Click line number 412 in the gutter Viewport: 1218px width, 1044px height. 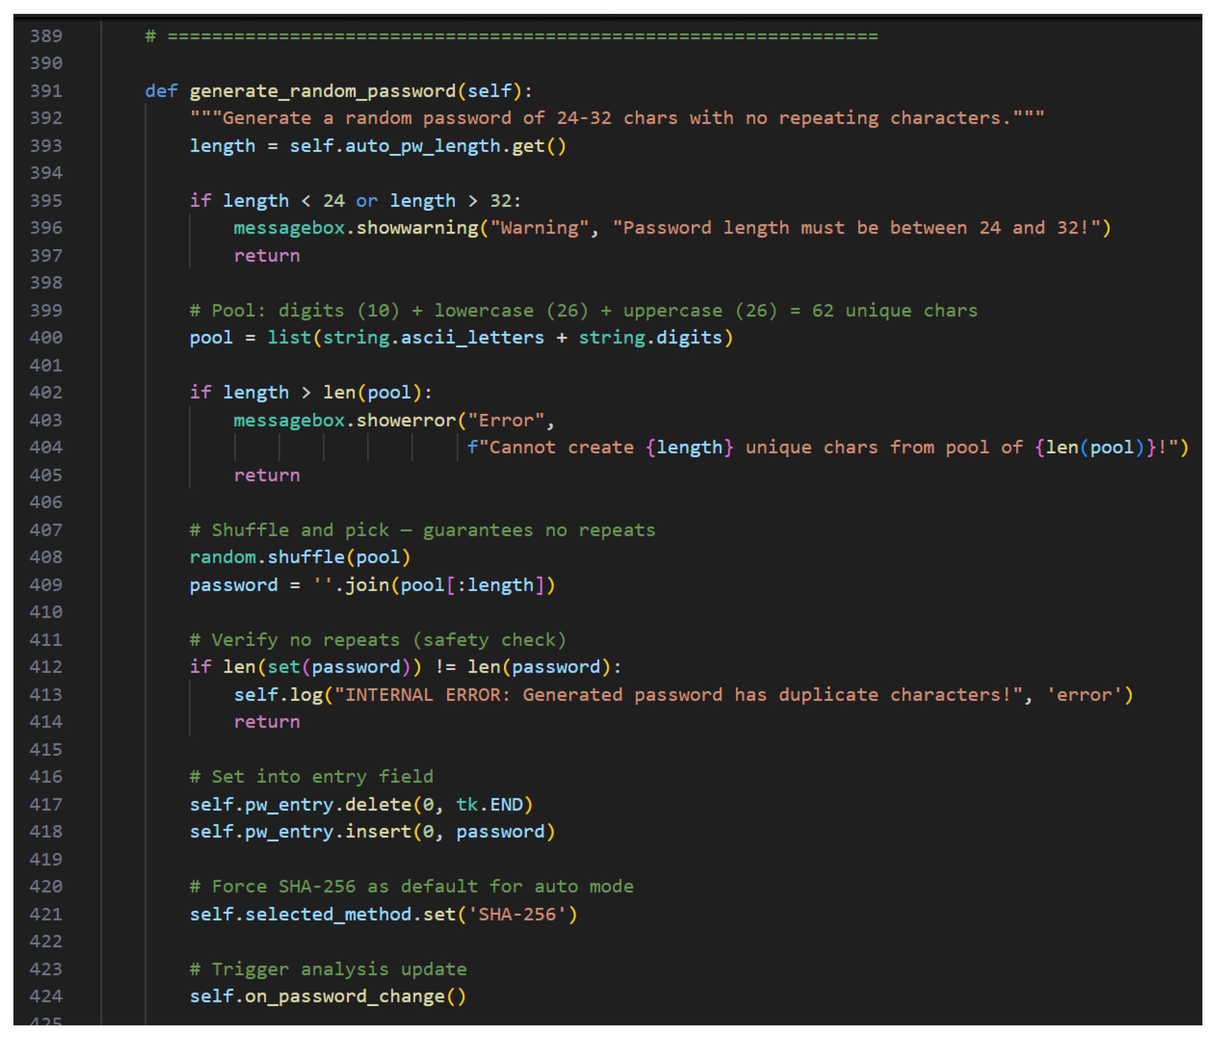pos(46,667)
